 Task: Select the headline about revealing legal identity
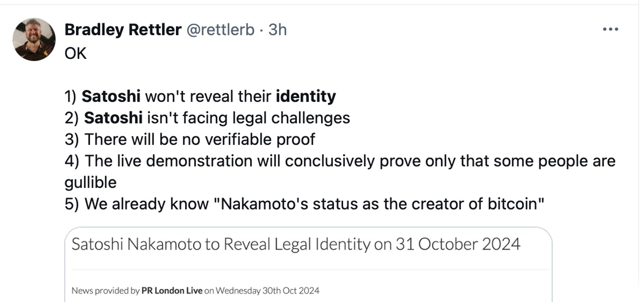point(297,244)
